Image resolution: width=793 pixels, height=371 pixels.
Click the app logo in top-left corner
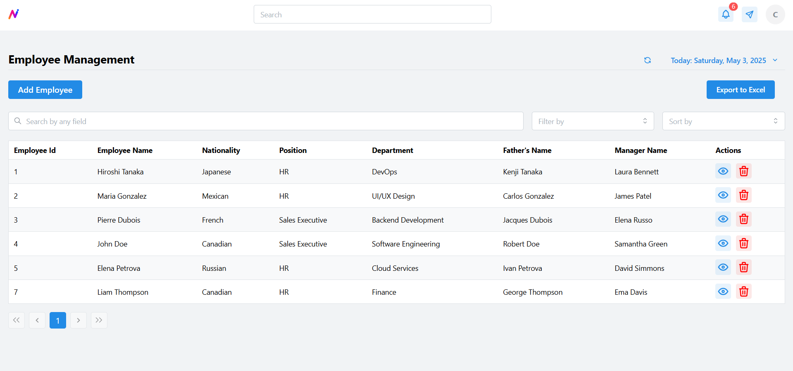tap(14, 14)
